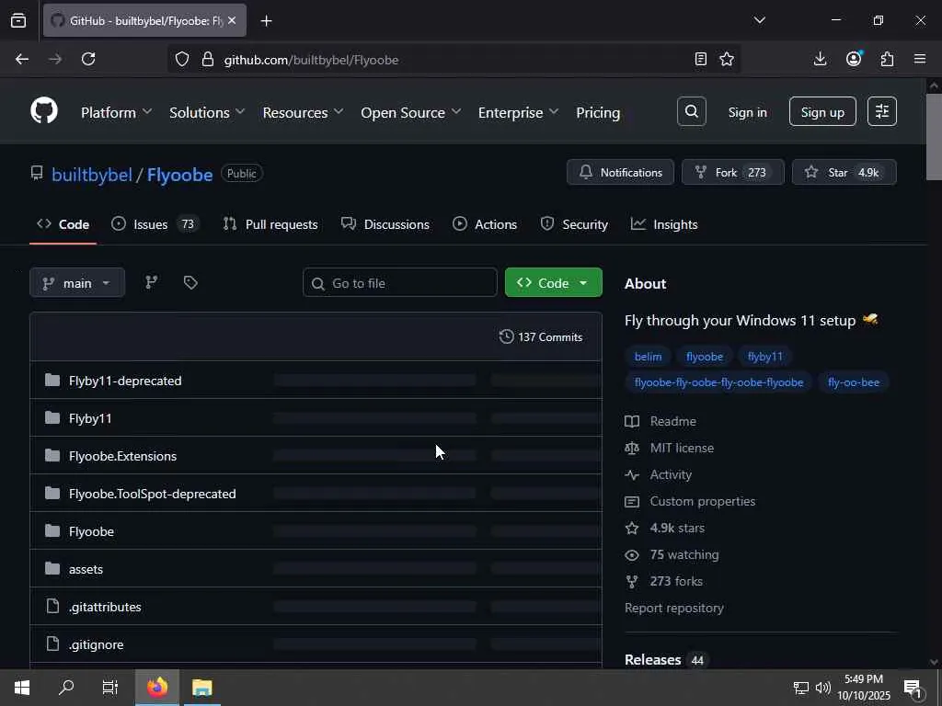
Task: Open the list all tabs chevron
Action: click(x=759, y=20)
